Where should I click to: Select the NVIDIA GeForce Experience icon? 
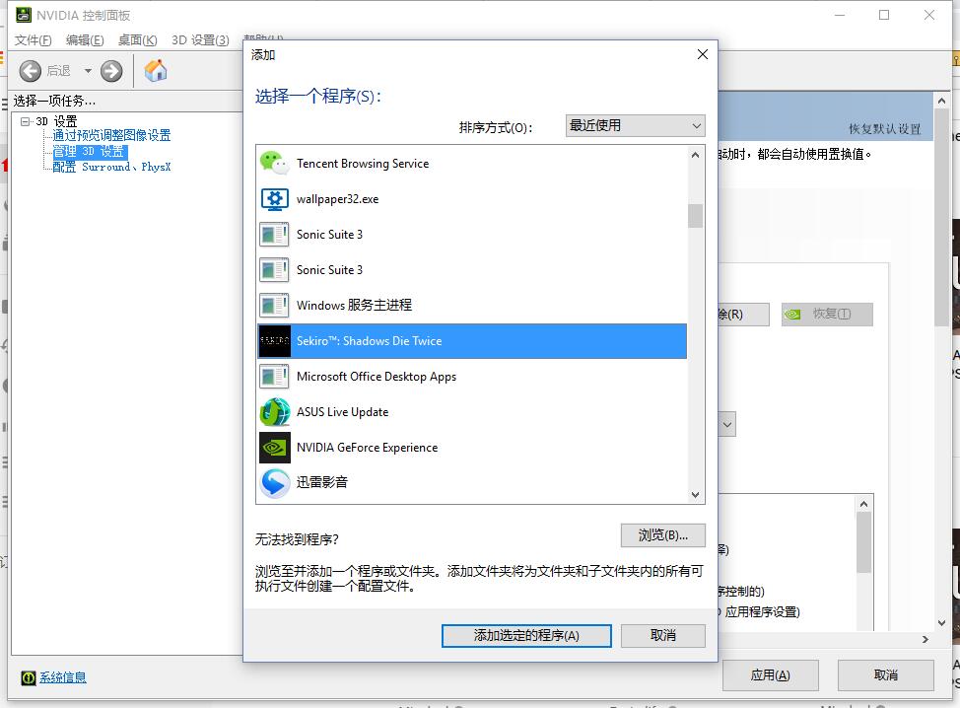[274, 448]
